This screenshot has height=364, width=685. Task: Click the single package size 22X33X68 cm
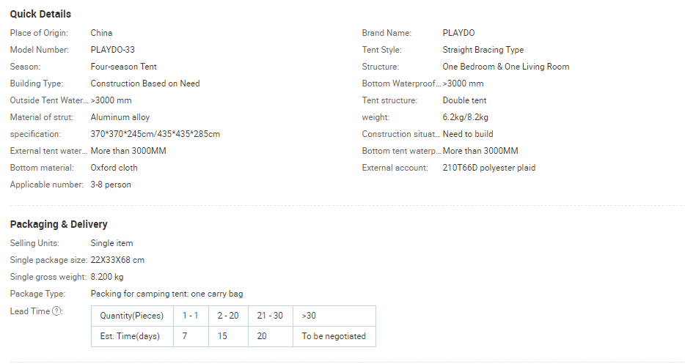117,260
